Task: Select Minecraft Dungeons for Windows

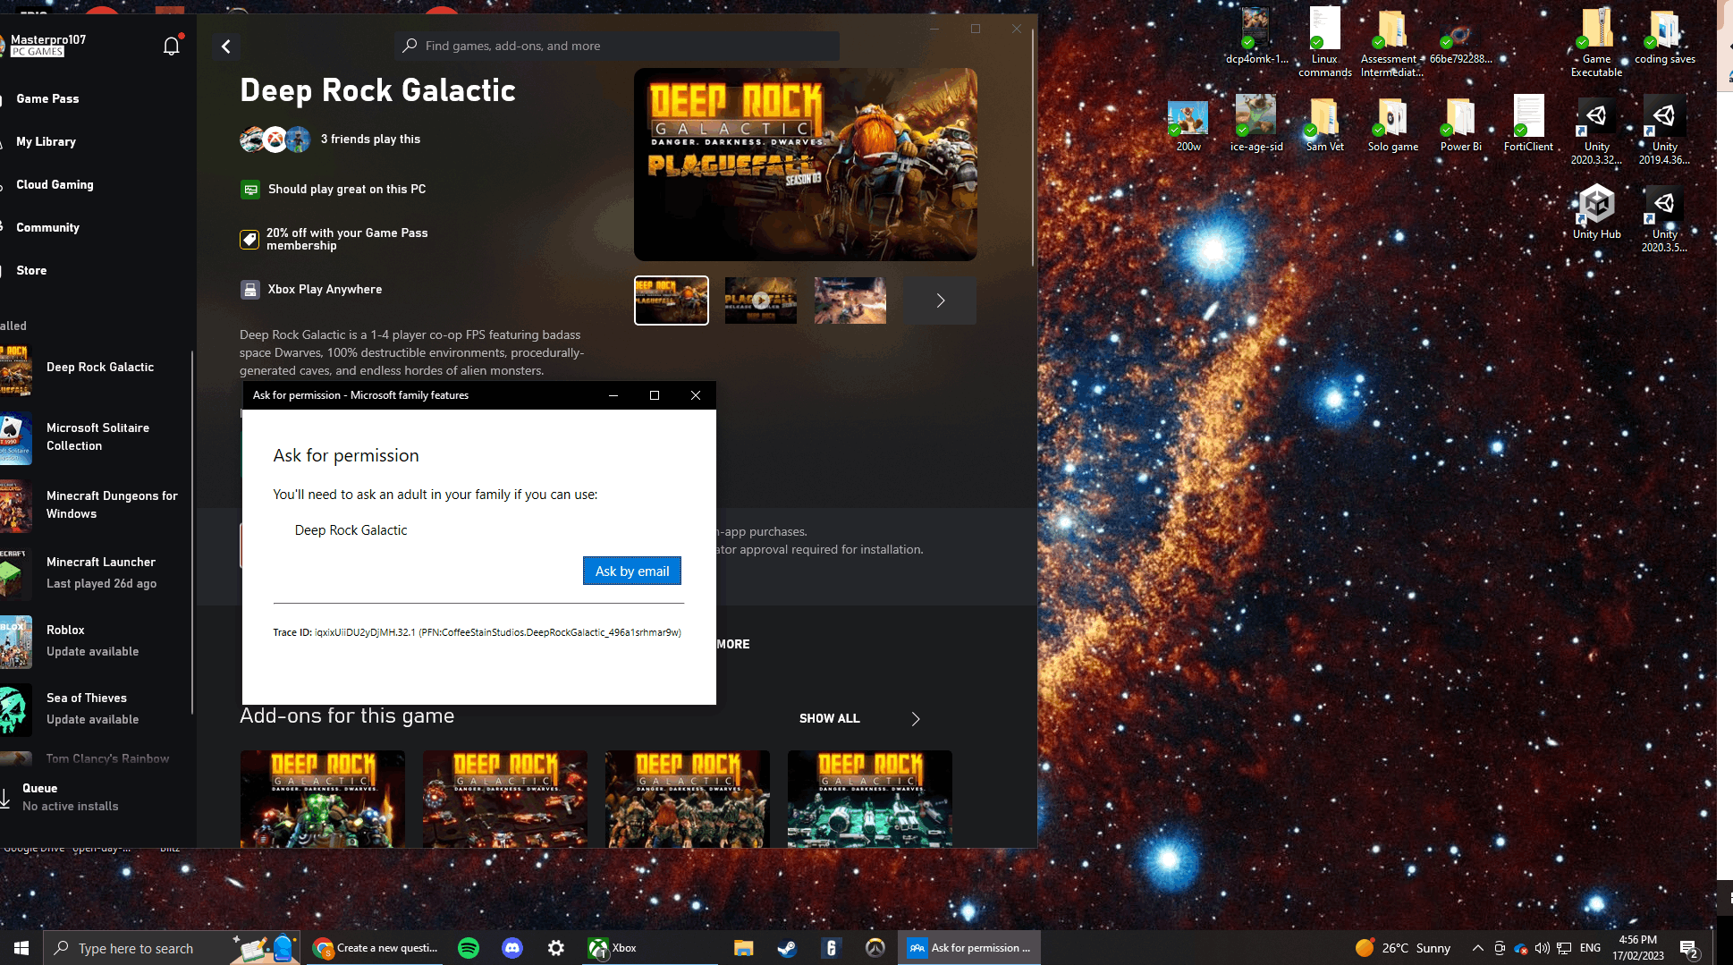Action: pyautogui.click(x=94, y=505)
